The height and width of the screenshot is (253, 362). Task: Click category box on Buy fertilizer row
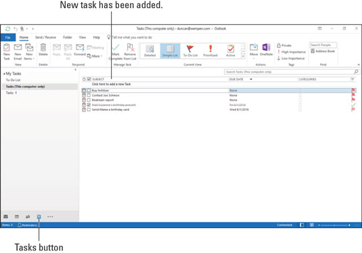coord(300,90)
